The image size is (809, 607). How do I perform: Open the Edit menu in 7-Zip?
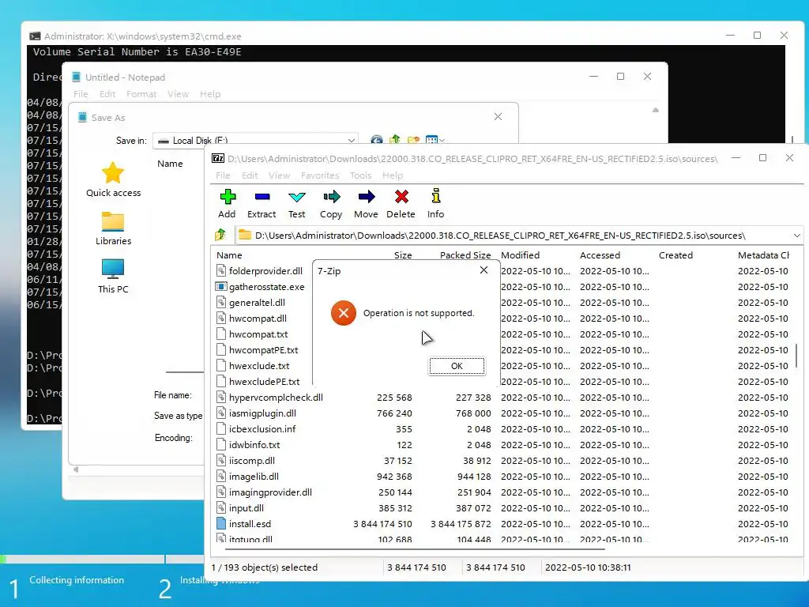click(x=250, y=175)
